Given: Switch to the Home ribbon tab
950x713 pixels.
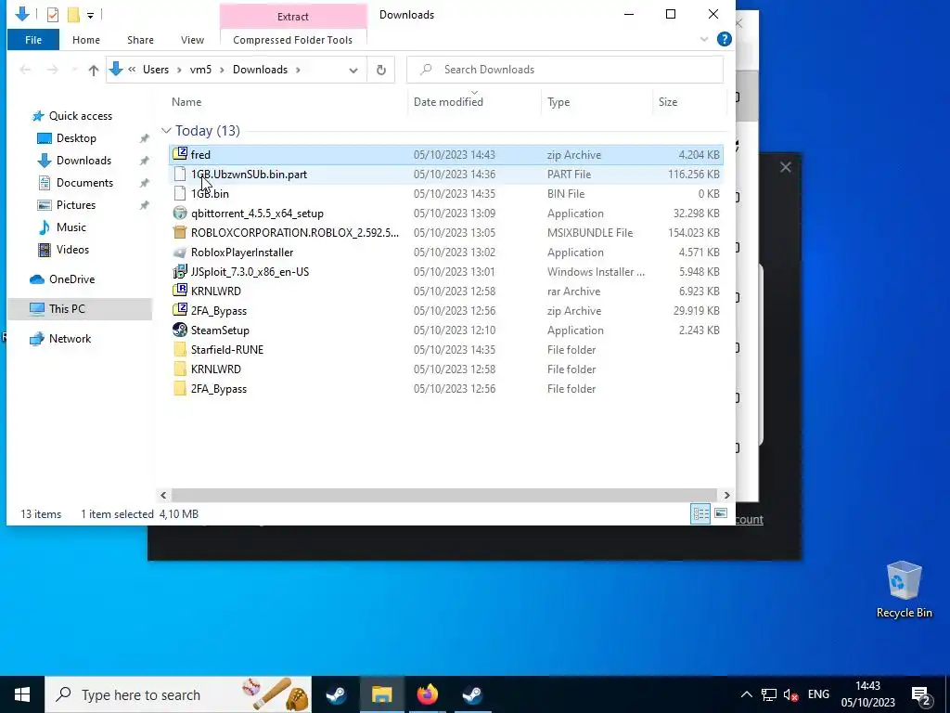Looking at the screenshot, I should click(86, 40).
